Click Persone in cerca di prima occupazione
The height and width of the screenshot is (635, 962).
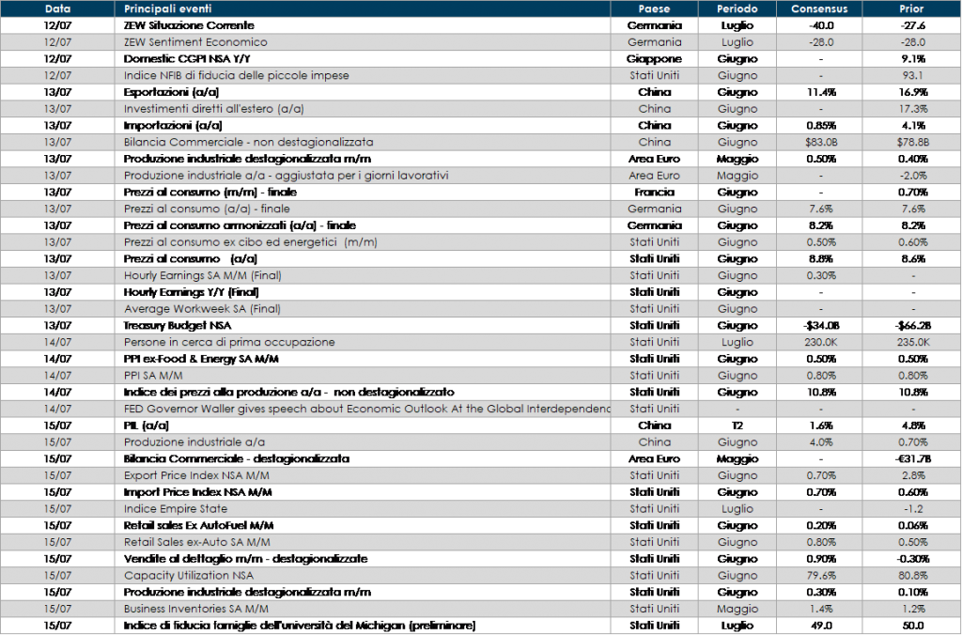click(x=229, y=342)
